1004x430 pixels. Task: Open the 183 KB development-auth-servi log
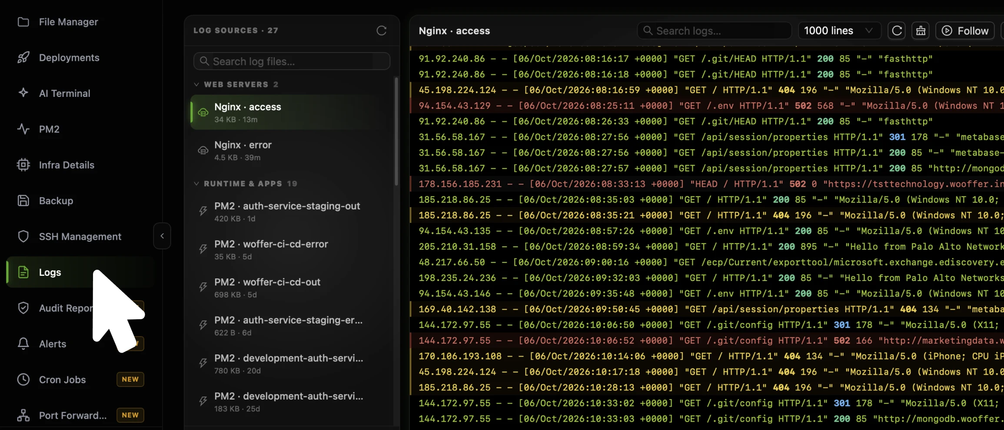point(292,402)
